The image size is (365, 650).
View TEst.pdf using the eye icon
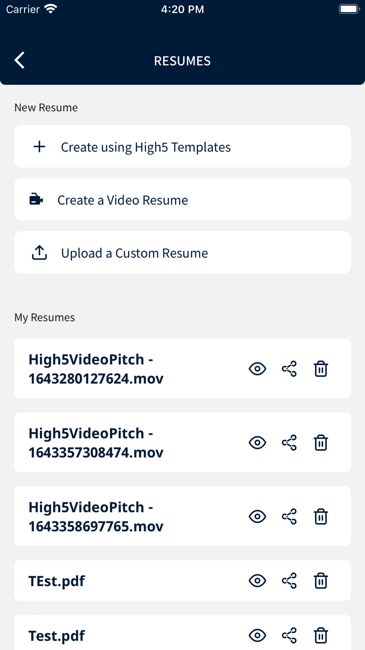click(x=257, y=581)
